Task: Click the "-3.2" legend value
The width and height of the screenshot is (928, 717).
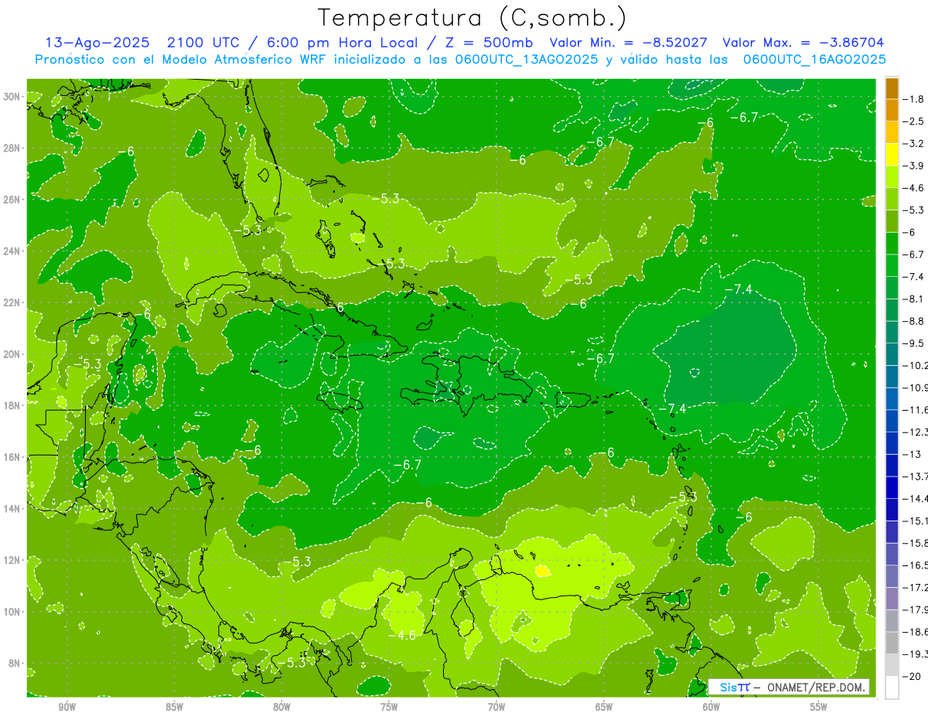Action: (913, 144)
